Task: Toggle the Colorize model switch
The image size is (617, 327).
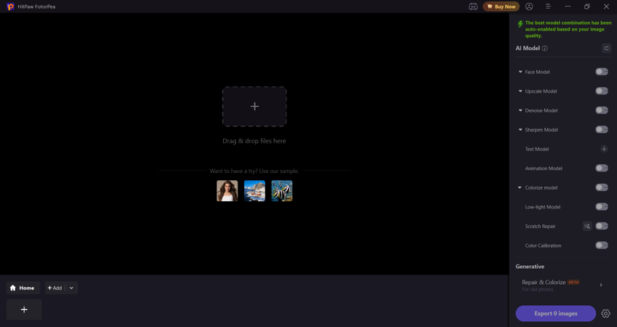Action: coord(602,187)
